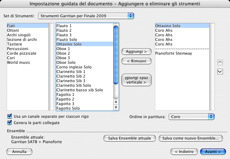Click add vertical space button

pos(136,80)
